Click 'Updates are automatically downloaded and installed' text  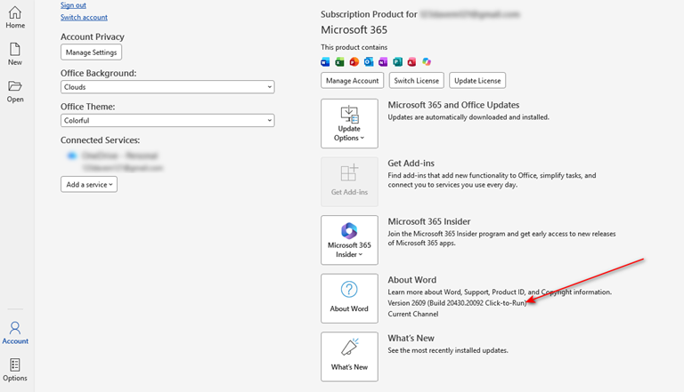[x=468, y=117]
